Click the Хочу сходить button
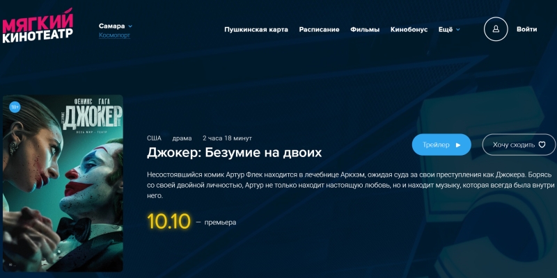Image resolution: width=557 pixels, height=278 pixels. click(519, 145)
